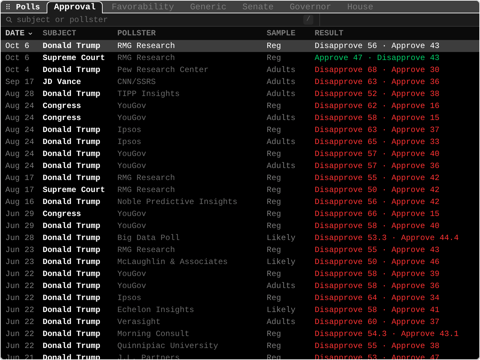Click the Jun 28 date cell
The image size is (480, 360).
(20, 238)
